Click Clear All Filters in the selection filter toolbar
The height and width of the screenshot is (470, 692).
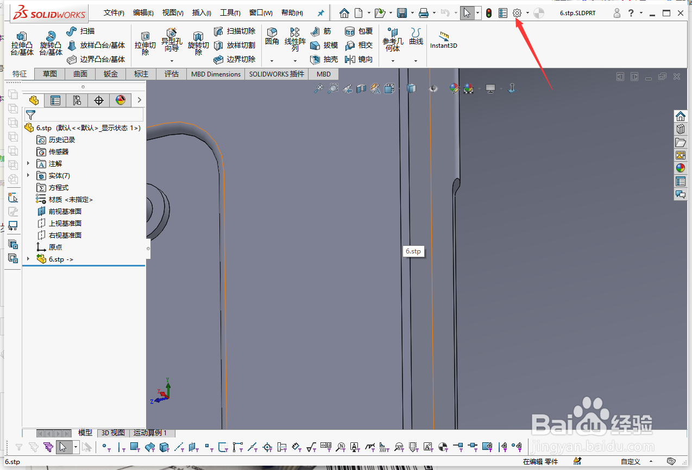(x=34, y=447)
